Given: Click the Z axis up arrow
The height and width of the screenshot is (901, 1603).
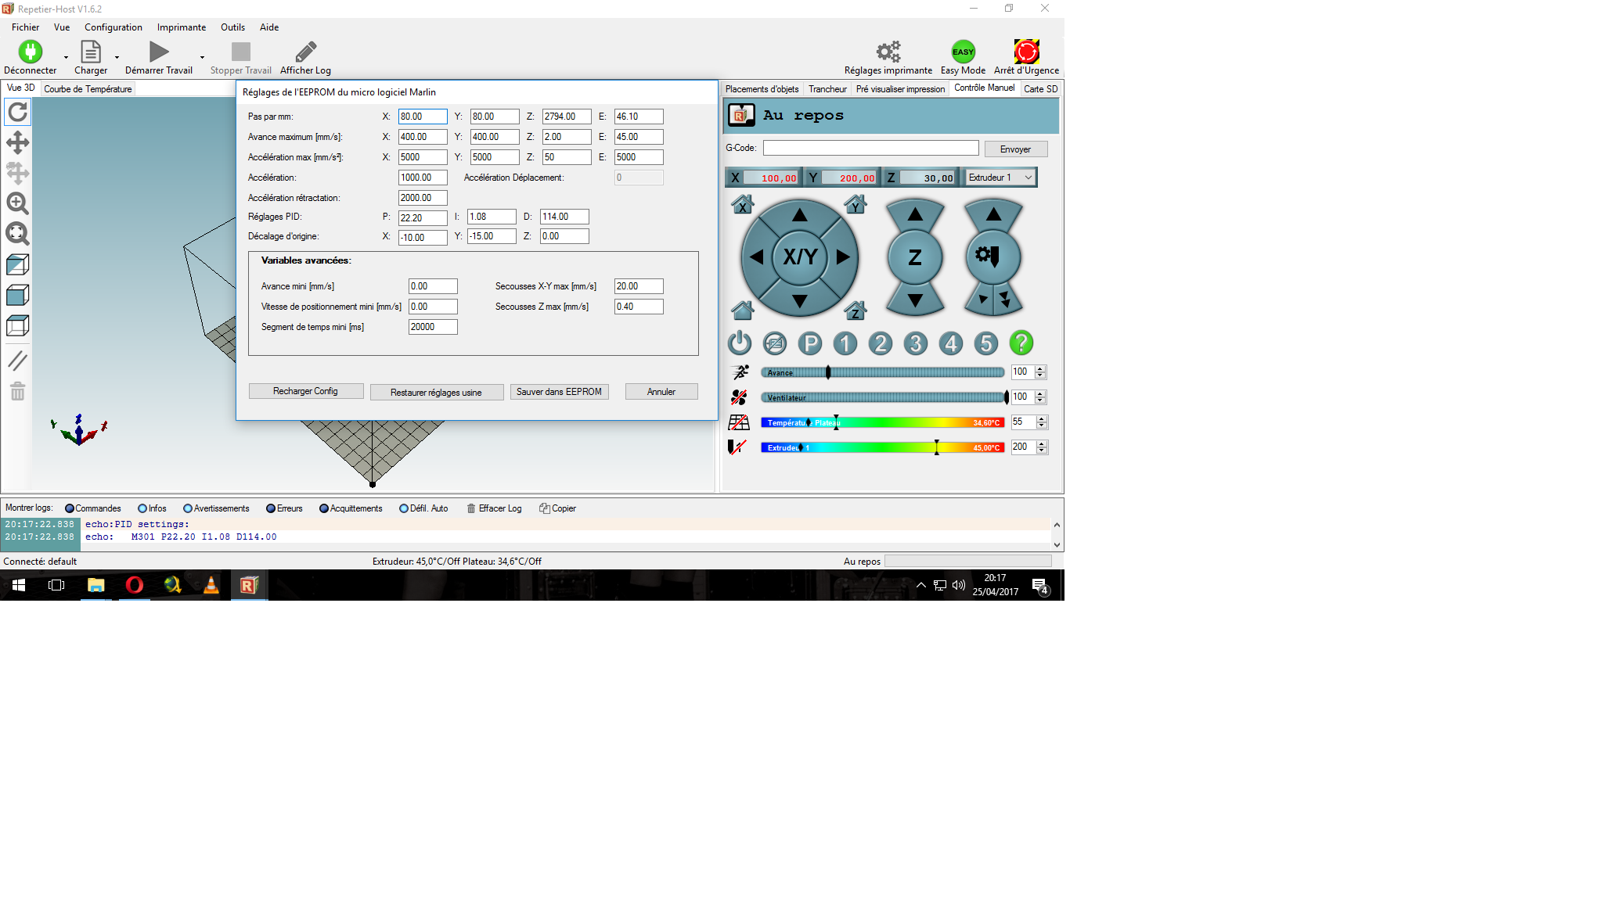Looking at the screenshot, I should [x=915, y=214].
